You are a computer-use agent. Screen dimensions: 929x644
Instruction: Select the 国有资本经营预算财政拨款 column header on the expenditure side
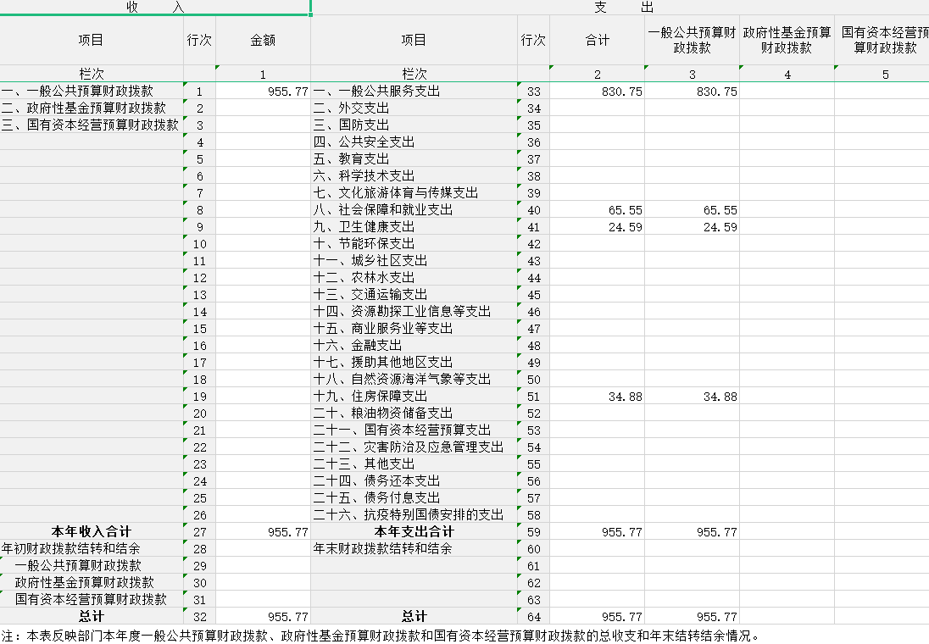coord(883,40)
